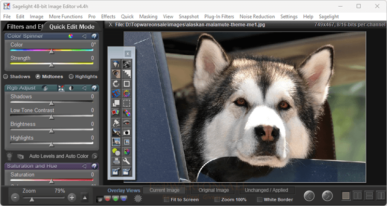Viewport: 387px width, 206px height.
Task: Click the plug icon in the toolbox
Action: pos(116,123)
